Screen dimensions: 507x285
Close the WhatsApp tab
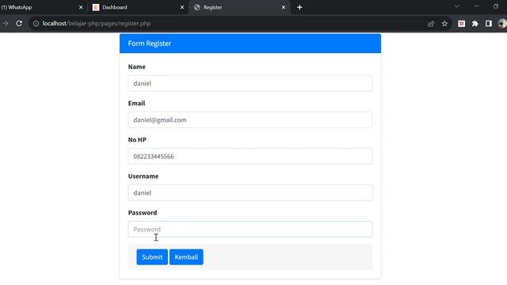[x=81, y=7]
